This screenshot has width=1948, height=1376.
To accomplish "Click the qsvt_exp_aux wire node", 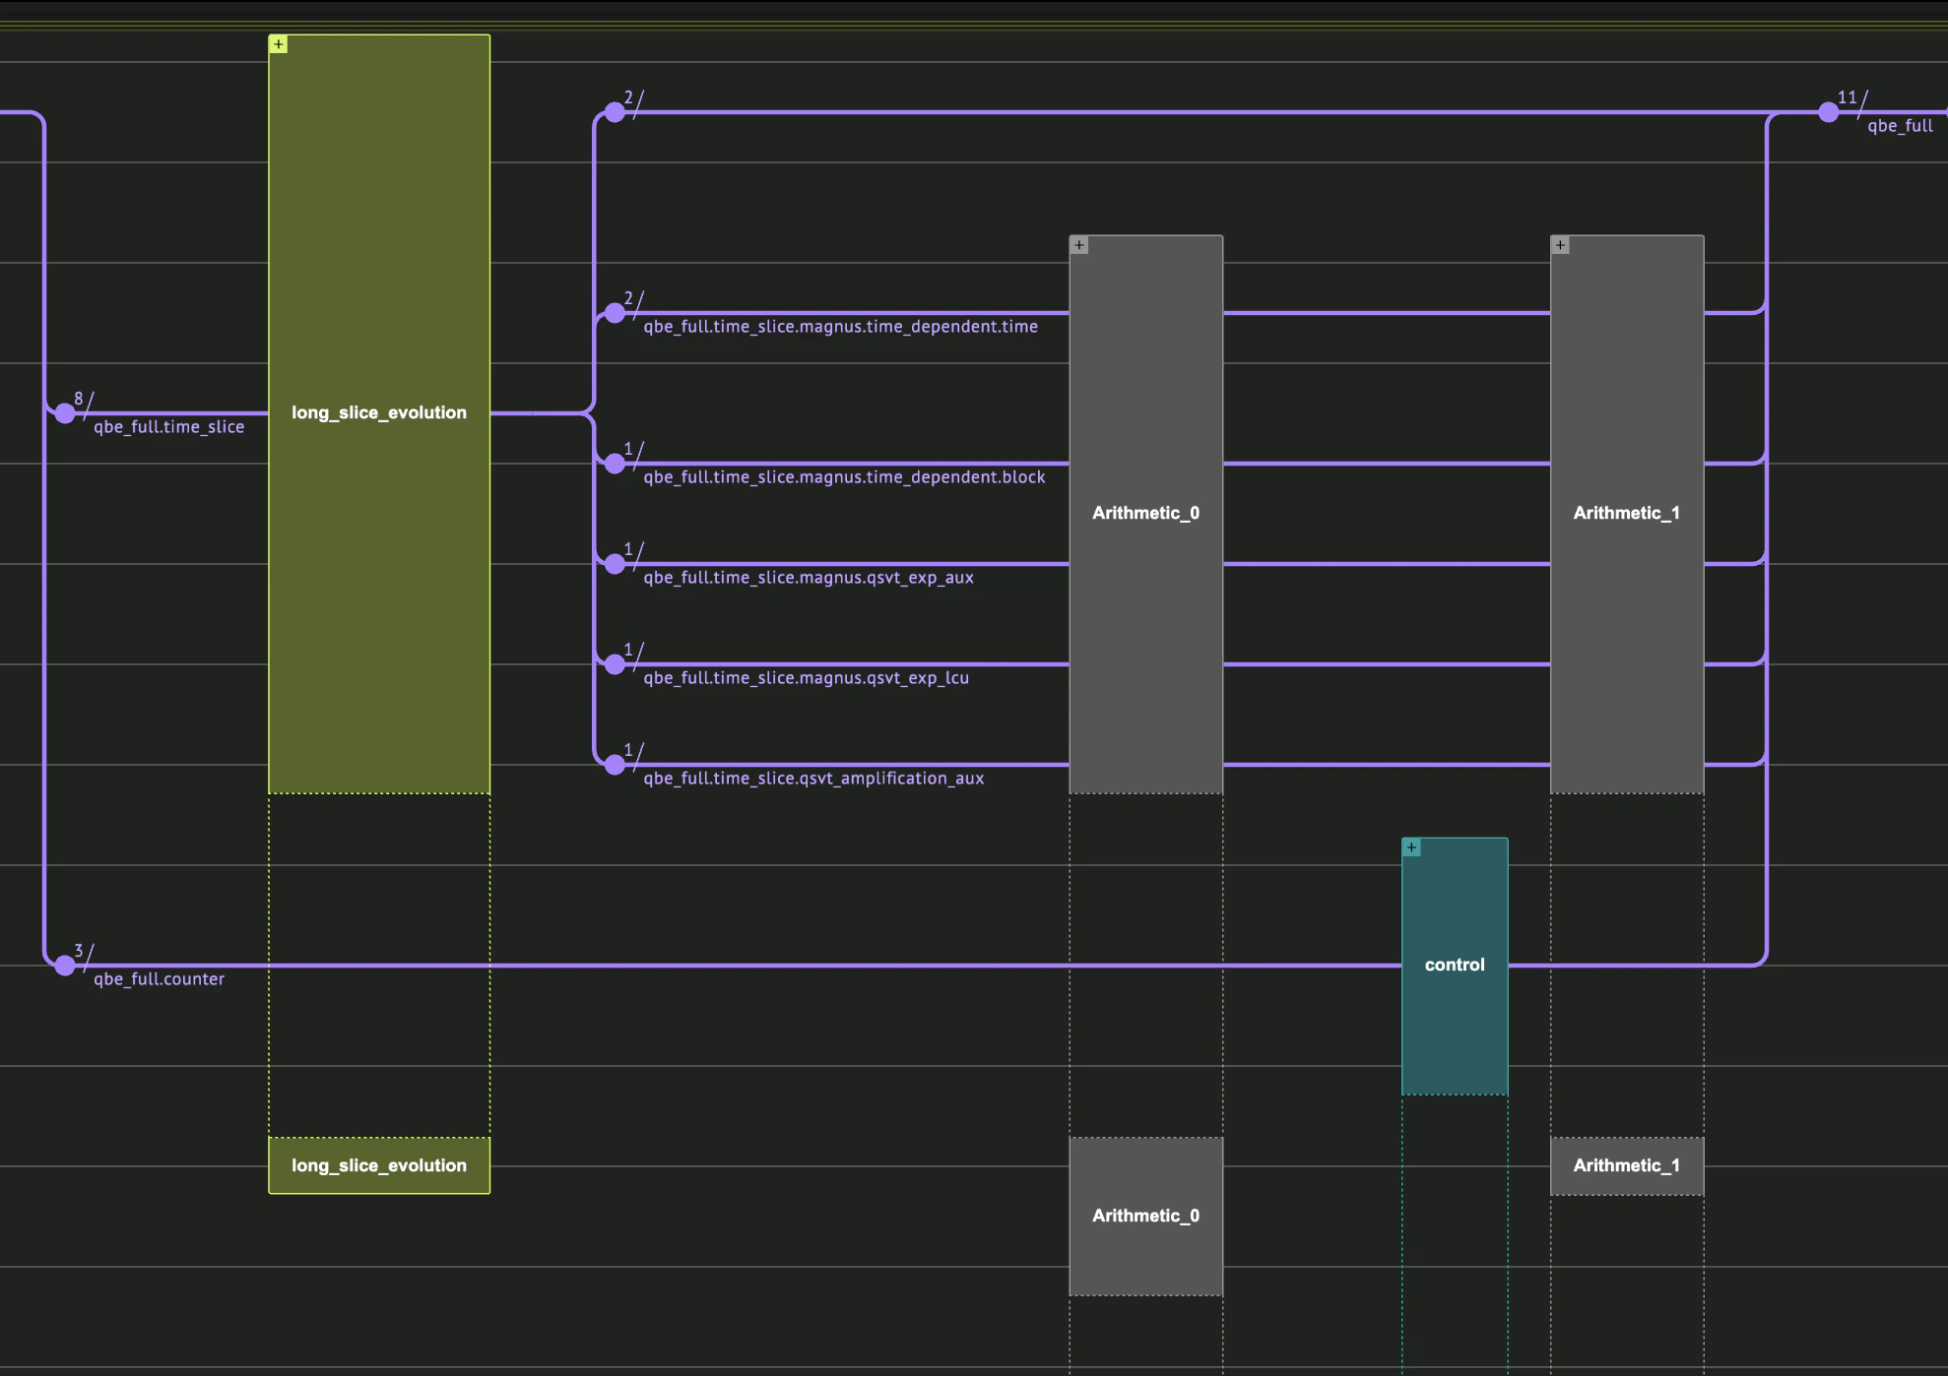I will (615, 564).
